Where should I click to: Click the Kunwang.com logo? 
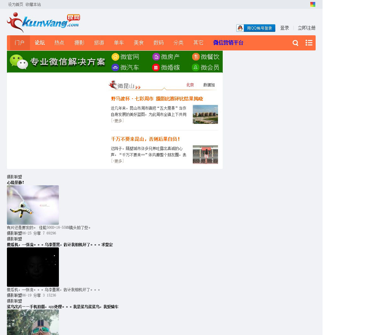pyautogui.click(x=43, y=22)
